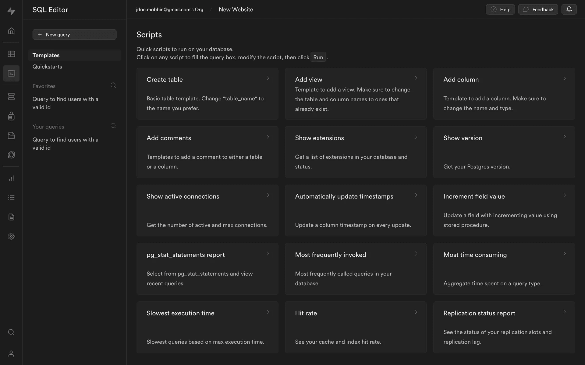Viewport: 585px width, 365px height.
Task: Expand the Create table script chevron
Action: [x=268, y=78]
